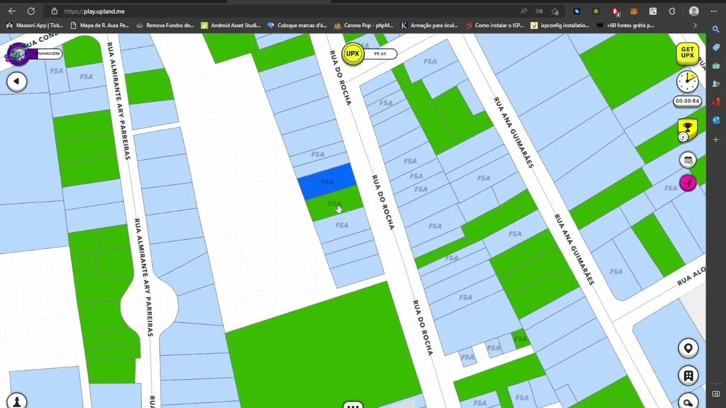Click the Read aloud icon in the address bar
This screenshot has width=726, height=408.
click(524, 11)
